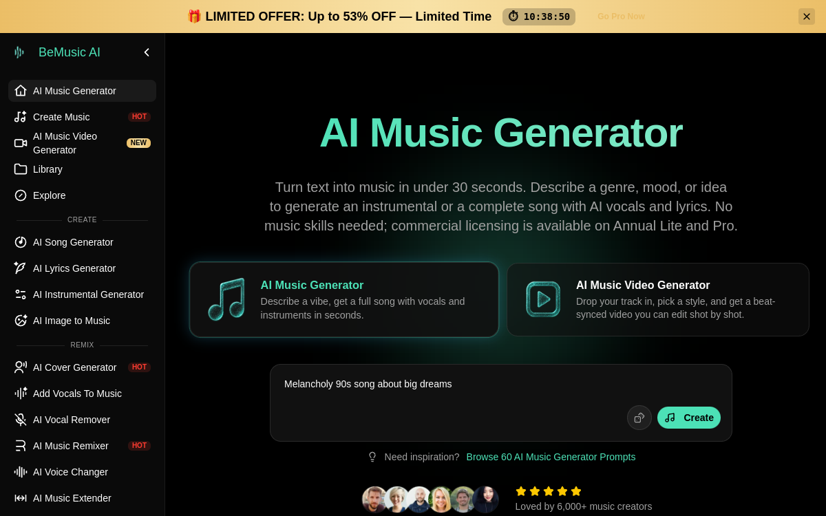Click the AI Image to Music icon
The width and height of the screenshot is (826, 516).
[21, 321]
